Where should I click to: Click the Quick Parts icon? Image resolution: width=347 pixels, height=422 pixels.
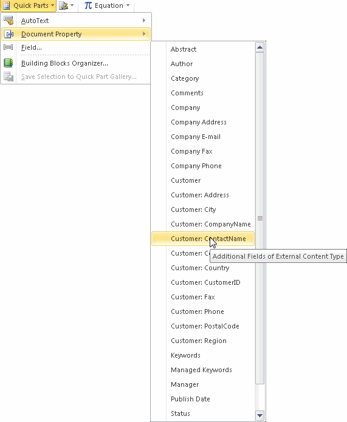(7, 5)
